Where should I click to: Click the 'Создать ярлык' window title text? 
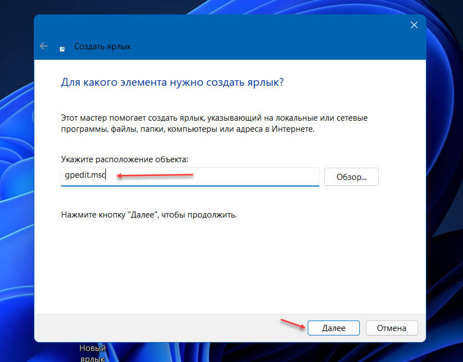click(103, 46)
